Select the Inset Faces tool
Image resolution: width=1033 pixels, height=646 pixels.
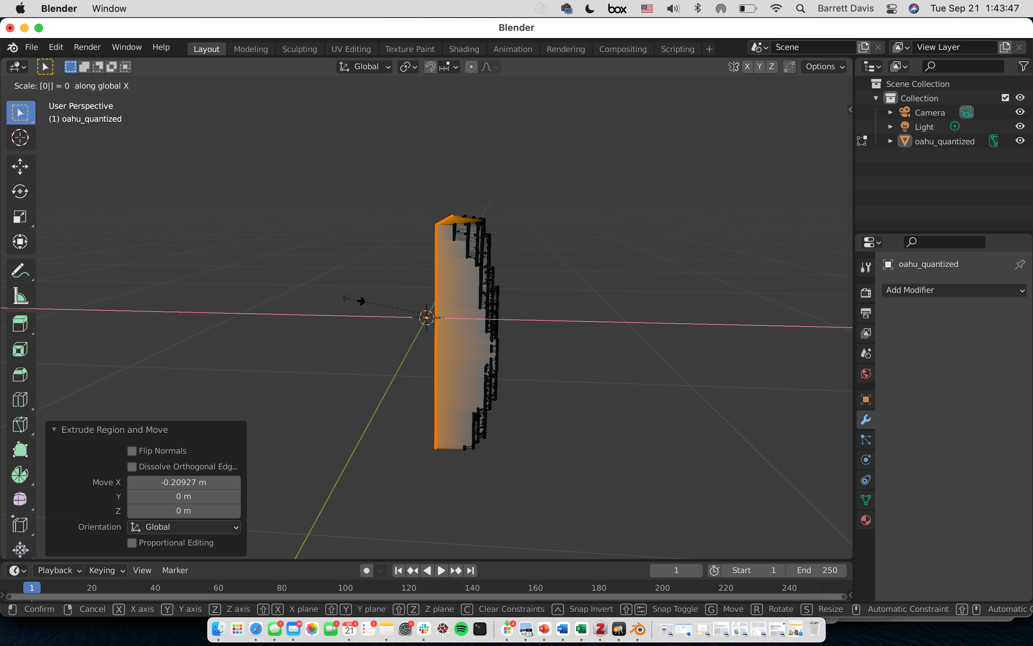(20, 350)
